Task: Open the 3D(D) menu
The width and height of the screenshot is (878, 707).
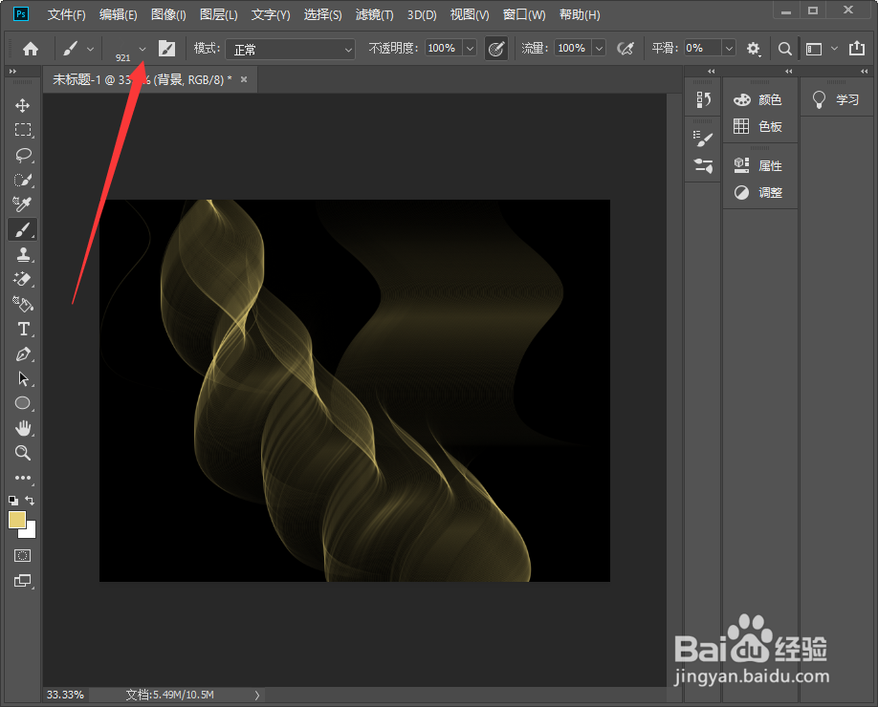Action: coord(422,15)
